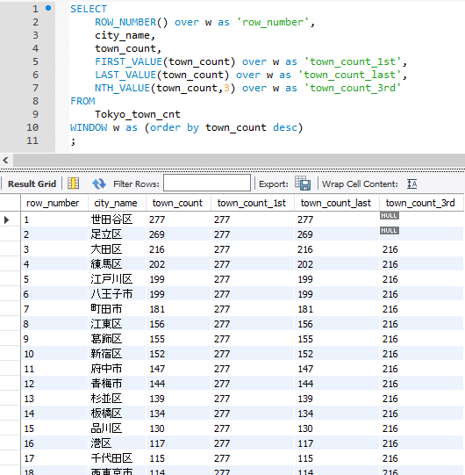Image resolution: width=465 pixels, height=475 pixels.
Task: Select the current row arrow indicator
Action: click(x=6, y=220)
